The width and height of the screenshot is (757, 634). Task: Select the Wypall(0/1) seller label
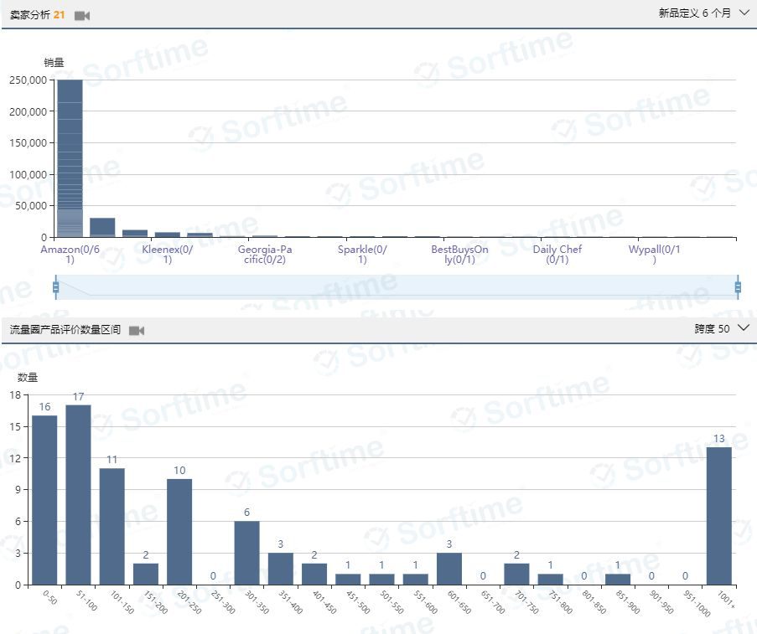pos(654,255)
